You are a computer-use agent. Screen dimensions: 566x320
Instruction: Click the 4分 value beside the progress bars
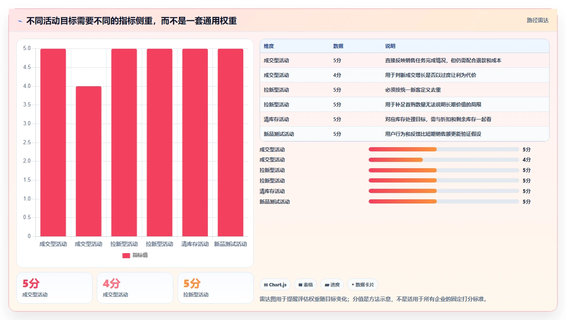(526, 160)
